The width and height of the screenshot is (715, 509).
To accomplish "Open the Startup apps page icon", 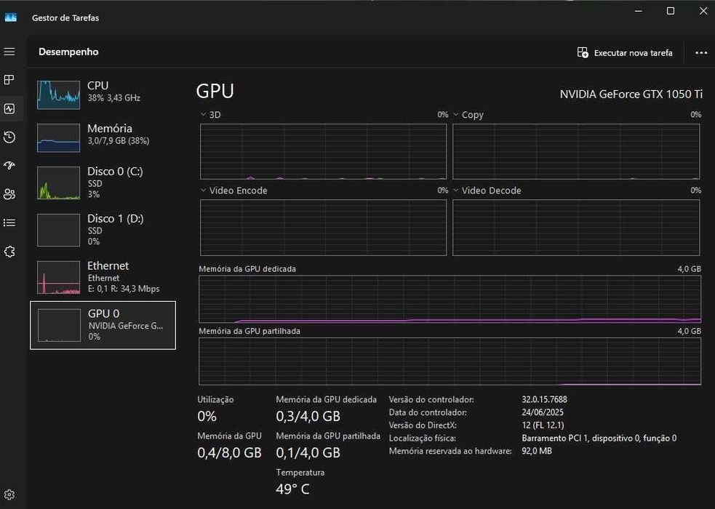I will pyautogui.click(x=9, y=166).
